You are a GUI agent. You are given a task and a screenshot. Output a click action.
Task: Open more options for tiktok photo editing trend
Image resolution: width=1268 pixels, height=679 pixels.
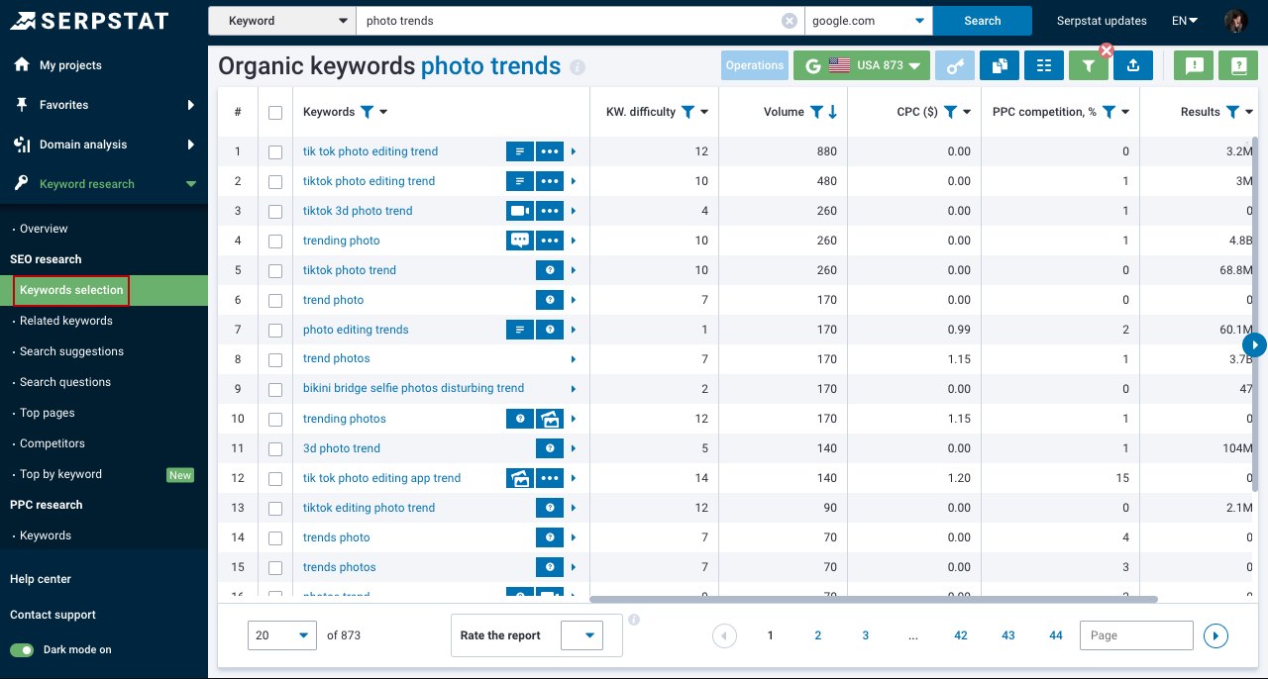click(550, 181)
